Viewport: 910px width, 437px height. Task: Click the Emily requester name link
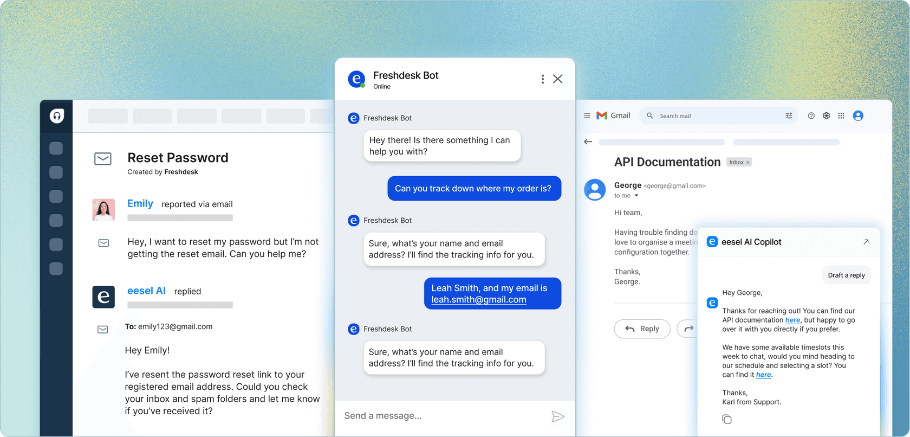coord(140,203)
